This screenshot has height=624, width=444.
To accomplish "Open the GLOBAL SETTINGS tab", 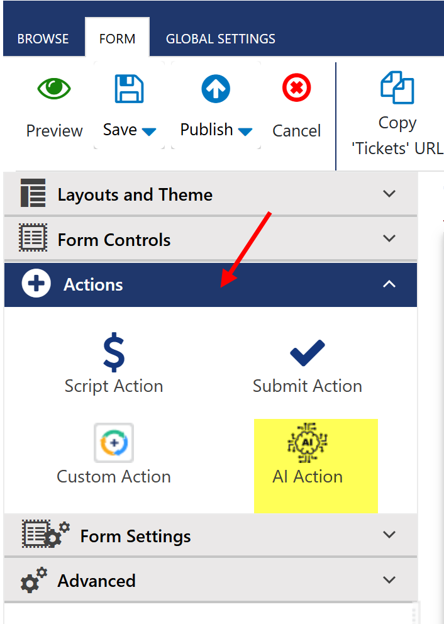I will pos(220,39).
